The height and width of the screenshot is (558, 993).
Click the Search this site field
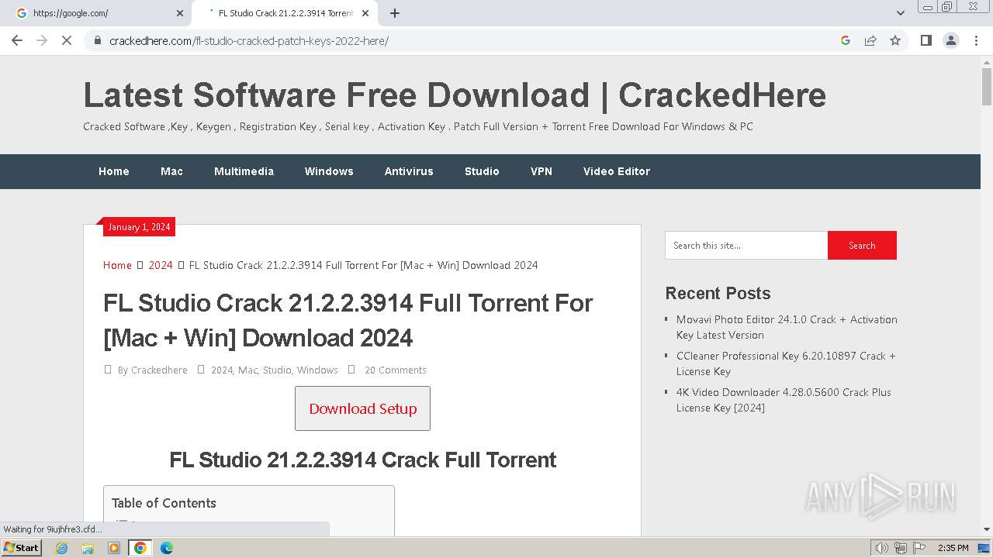[746, 245]
